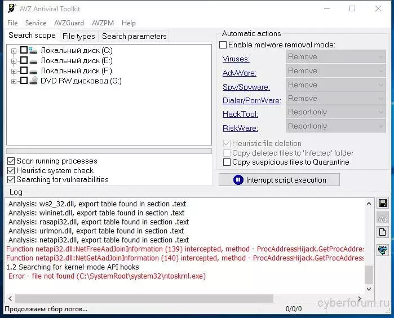Image resolution: width=394 pixels, height=318 pixels.
Task: Click the log scroll right arrow
Action: point(359,298)
